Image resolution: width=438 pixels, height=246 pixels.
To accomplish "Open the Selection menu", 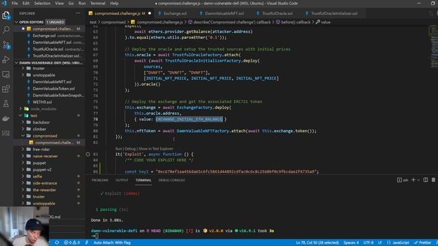I will pos(42,3).
